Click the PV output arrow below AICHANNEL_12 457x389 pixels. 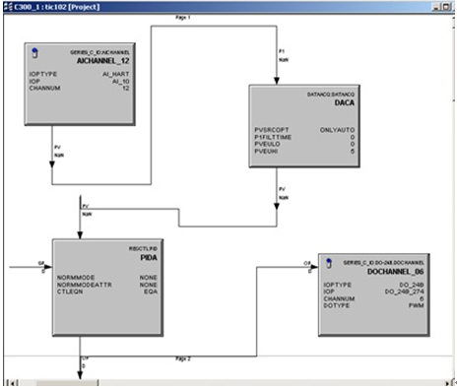coord(52,164)
